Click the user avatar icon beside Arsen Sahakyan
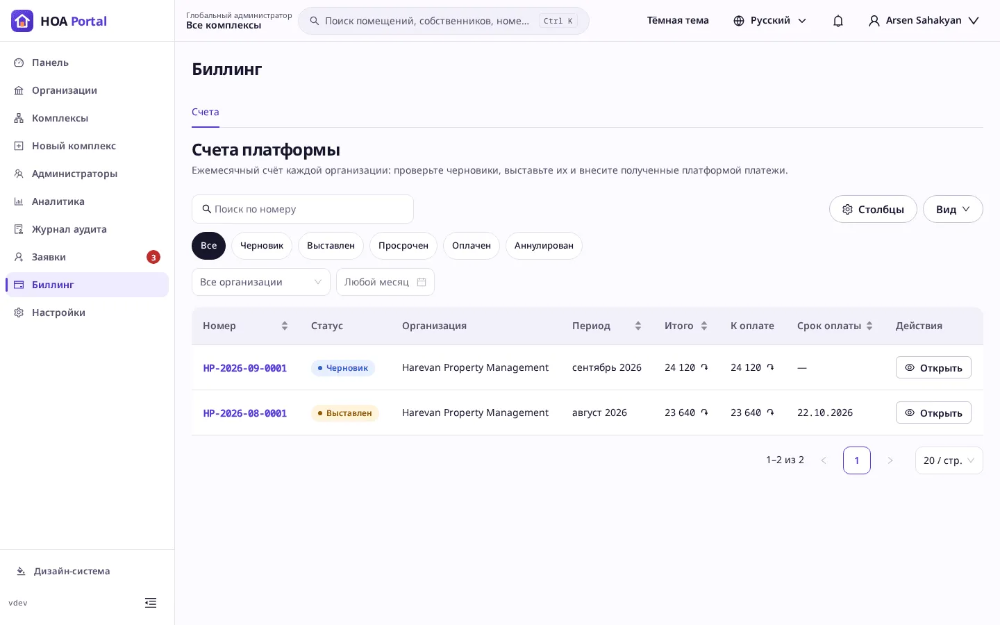 (x=874, y=21)
